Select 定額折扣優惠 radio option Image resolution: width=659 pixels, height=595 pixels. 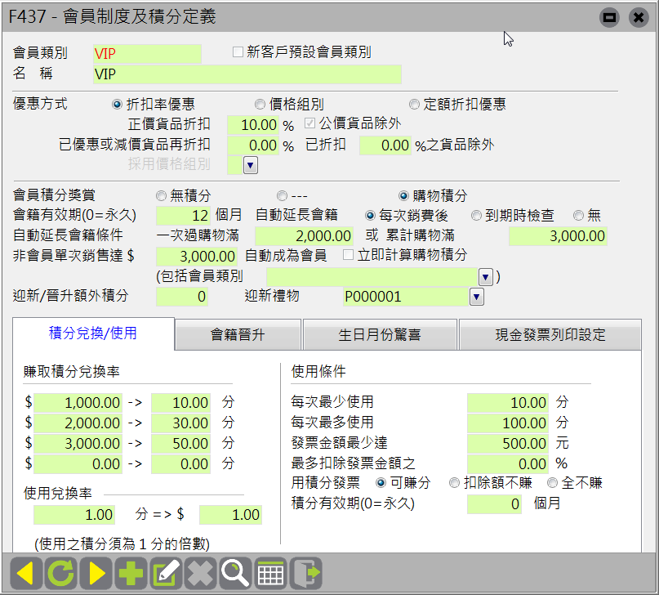point(414,105)
